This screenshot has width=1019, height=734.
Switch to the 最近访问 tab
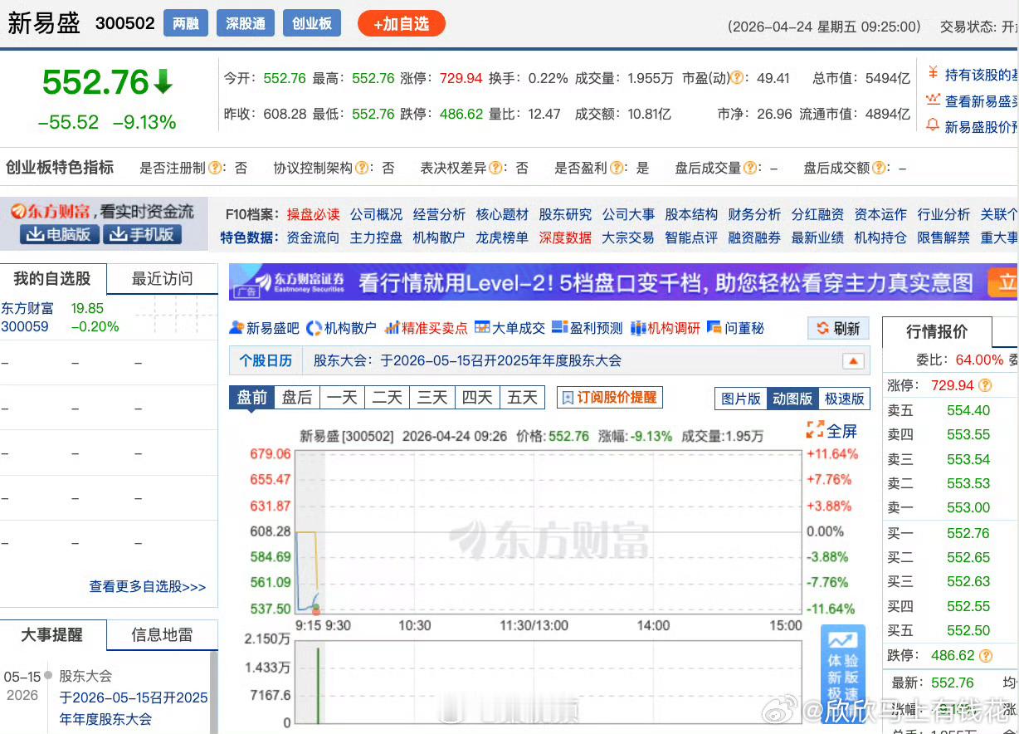163,279
